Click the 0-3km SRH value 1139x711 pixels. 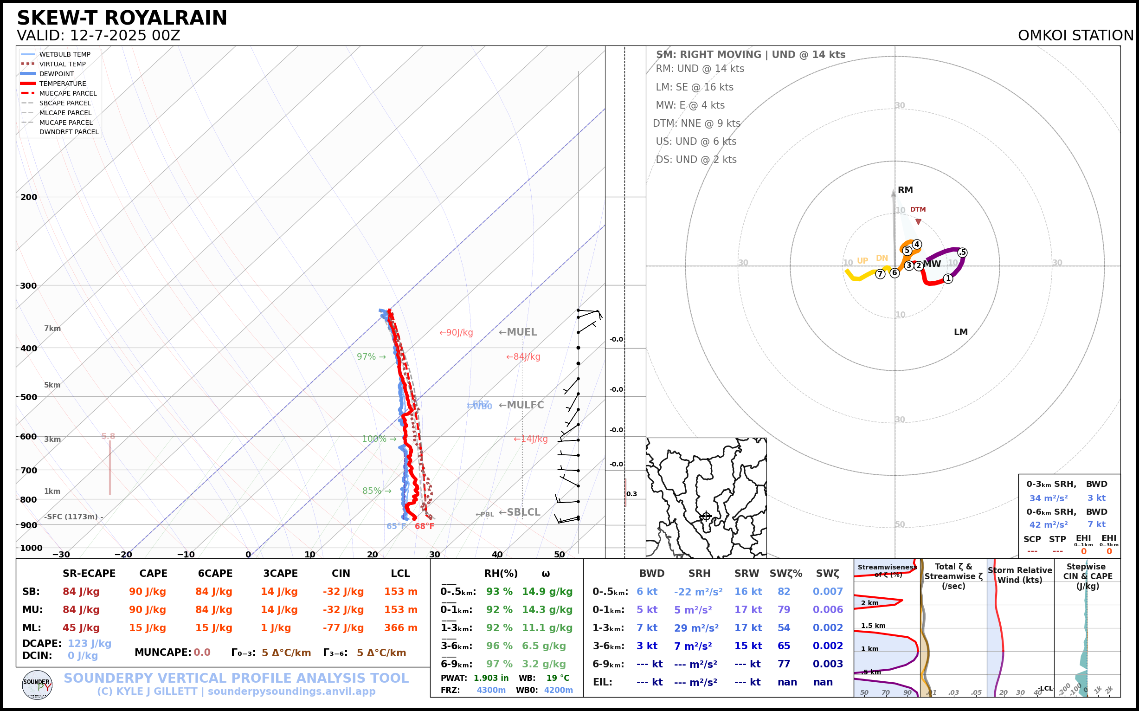coord(1048,498)
